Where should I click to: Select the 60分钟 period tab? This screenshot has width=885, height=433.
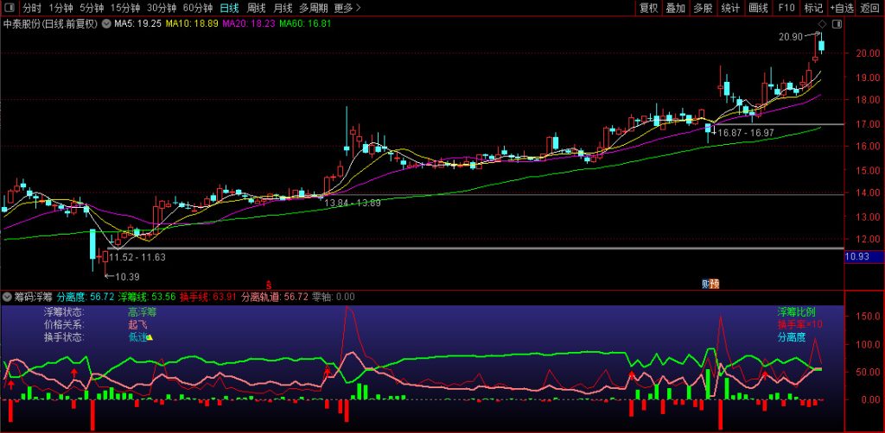tap(197, 8)
